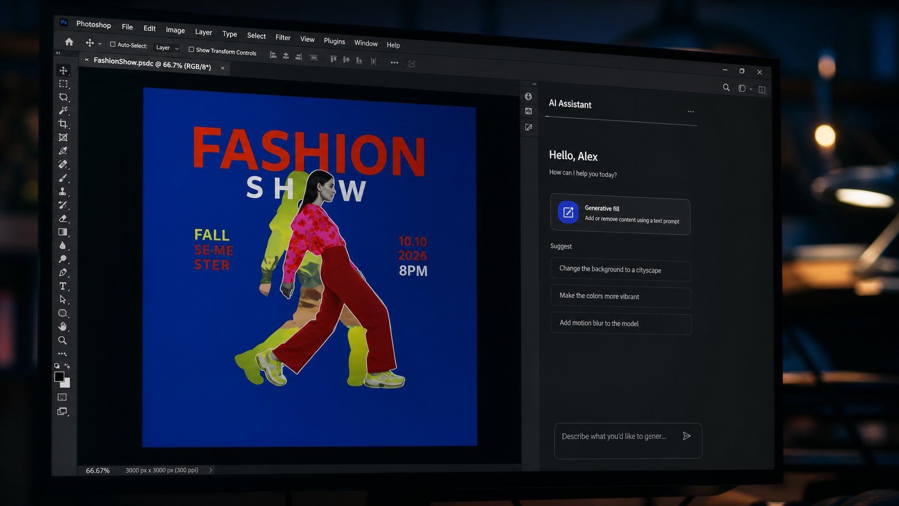Image resolution: width=899 pixels, height=506 pixels.
Task: Align left edges in options bar
Action: pyautogui.click(x=273, y=56)
